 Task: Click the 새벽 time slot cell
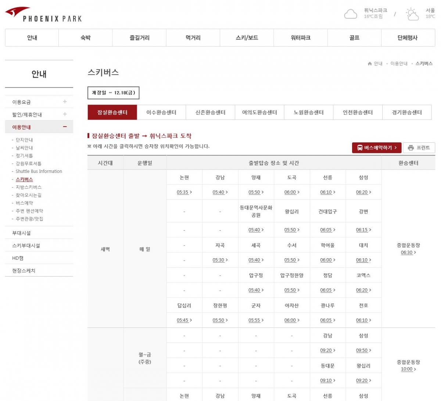point(105,249)
